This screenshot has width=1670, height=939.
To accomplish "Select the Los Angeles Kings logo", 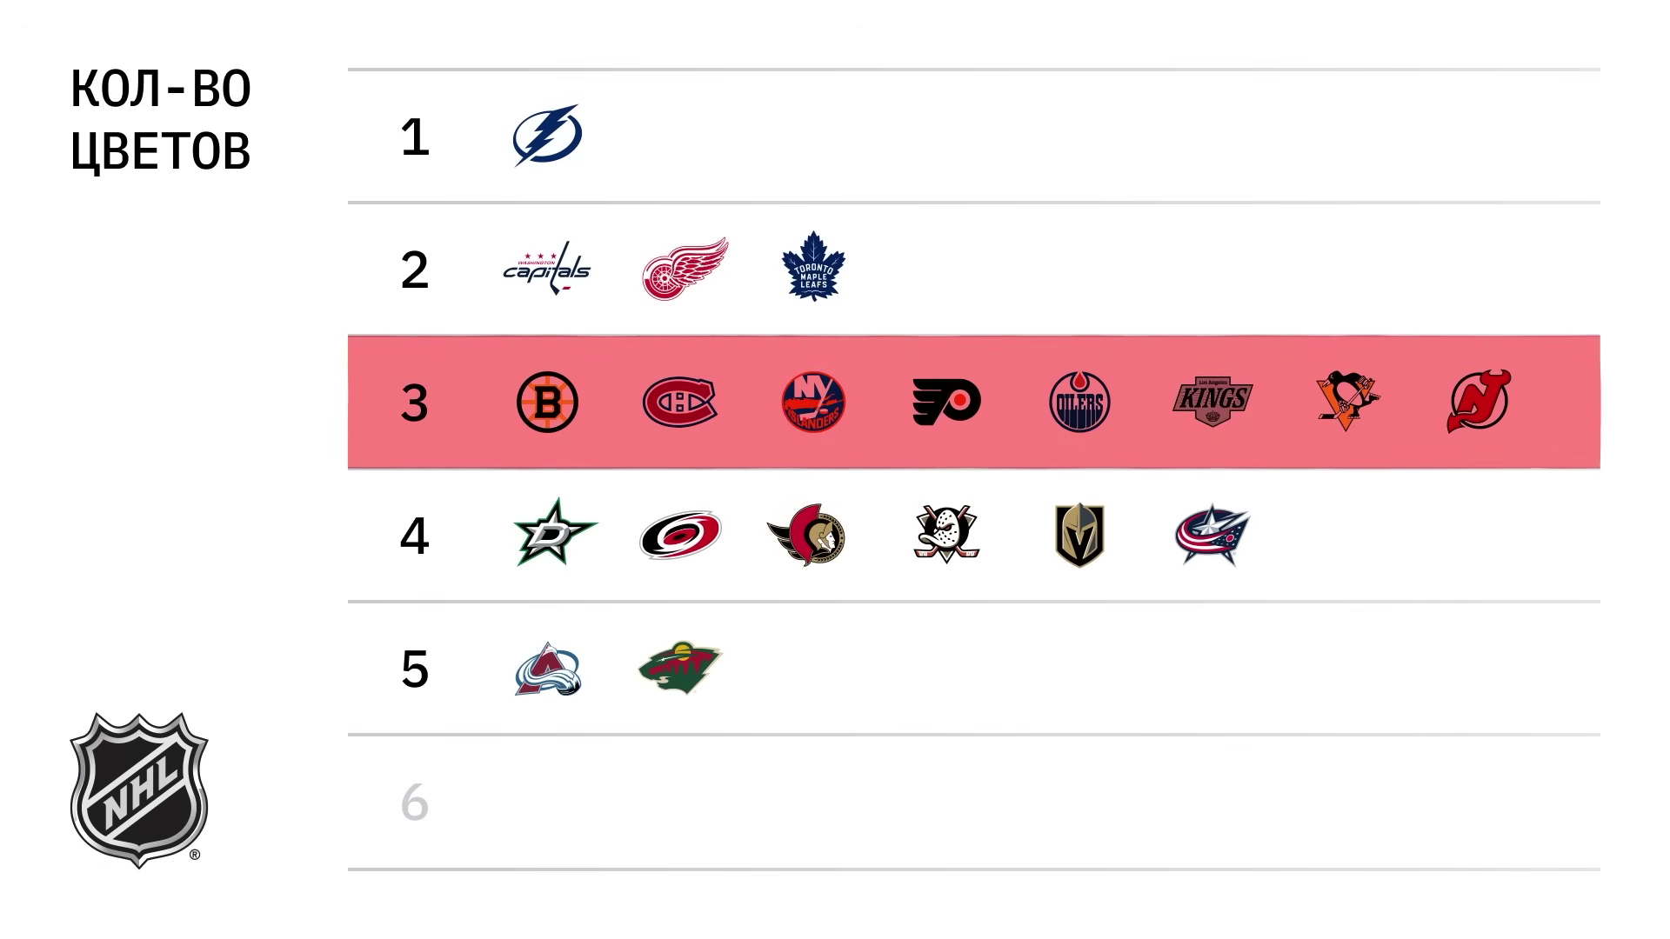I will pyautogui.click(x=1212, y=402).
